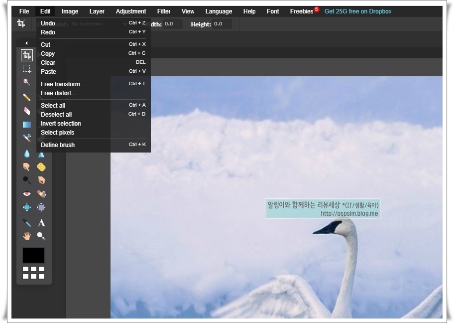Image resolution: width=454 pixels, height=323 pixels.
Task: Choose Redo from the Edit menu
Action: click(x=93, y=32)
